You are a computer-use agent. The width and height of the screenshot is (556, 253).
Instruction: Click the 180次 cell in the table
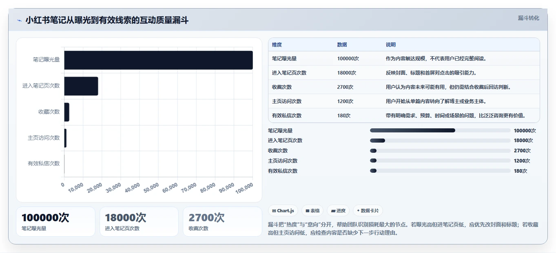(x=344, y=116)
